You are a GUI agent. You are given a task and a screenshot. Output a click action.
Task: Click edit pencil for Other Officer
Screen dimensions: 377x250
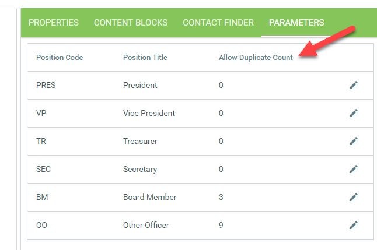tap(353, 225)
